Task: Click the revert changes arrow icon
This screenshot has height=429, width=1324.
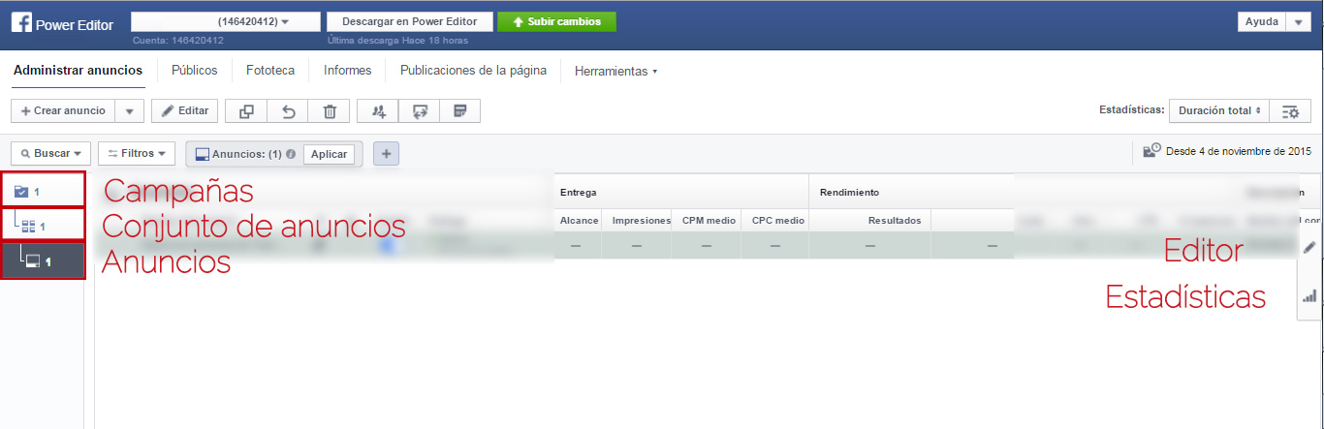Action: [x=288, y=111]
